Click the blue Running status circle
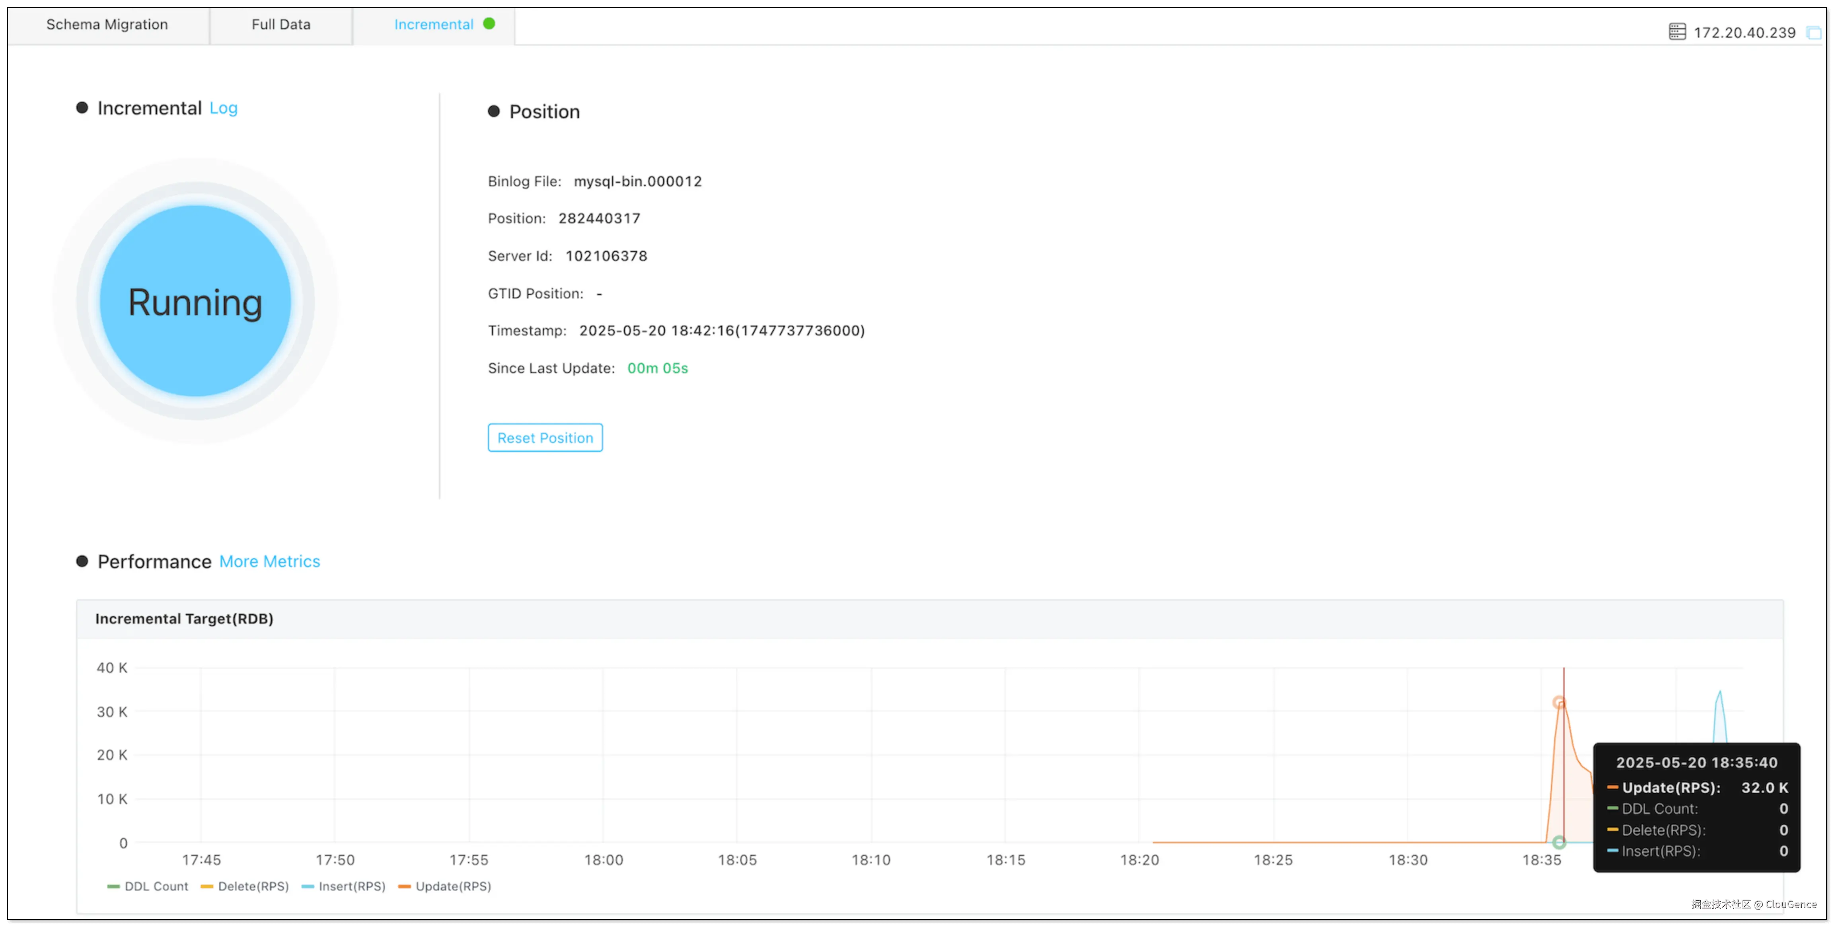The height and width of the screenshot is (931, 1838). tap(195, 301)
